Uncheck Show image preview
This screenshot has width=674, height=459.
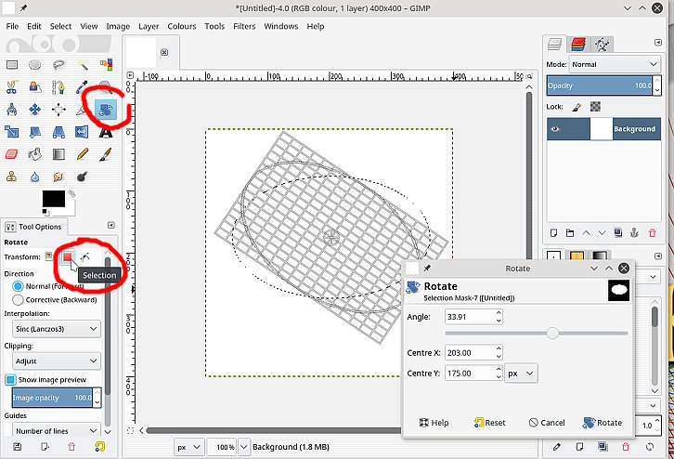pyautogui.click(x=11, y=379)
